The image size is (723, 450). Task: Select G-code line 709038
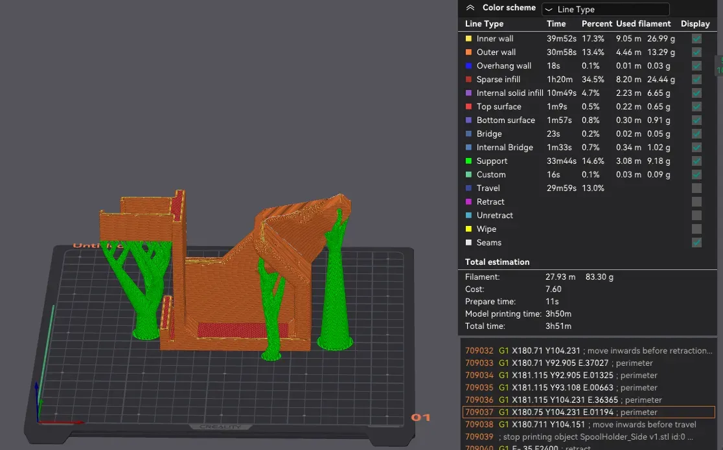pyautogui.click(x=588, y=425)
